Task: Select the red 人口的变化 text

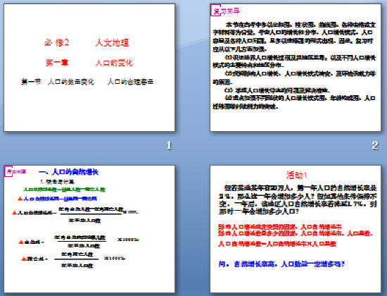Action: coord(114,63)
